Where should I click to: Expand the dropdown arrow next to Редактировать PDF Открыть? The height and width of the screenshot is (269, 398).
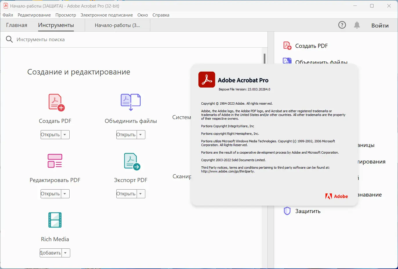tap(65, 194)
